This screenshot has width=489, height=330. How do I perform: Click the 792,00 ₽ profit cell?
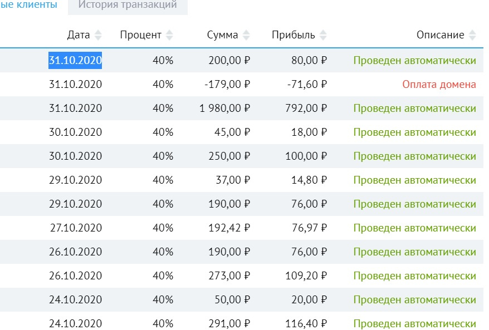click(309, 109)
